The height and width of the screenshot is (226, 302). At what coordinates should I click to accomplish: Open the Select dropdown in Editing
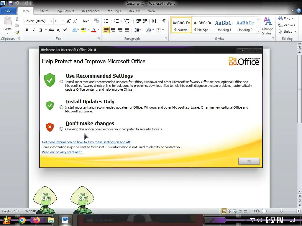tap(287, 31)
